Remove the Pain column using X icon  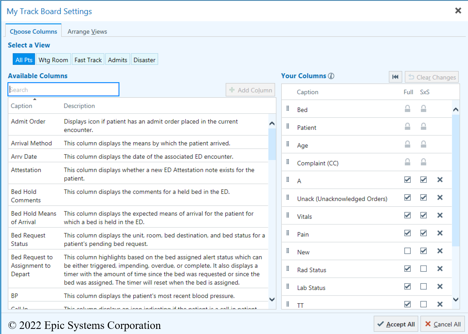440,233
